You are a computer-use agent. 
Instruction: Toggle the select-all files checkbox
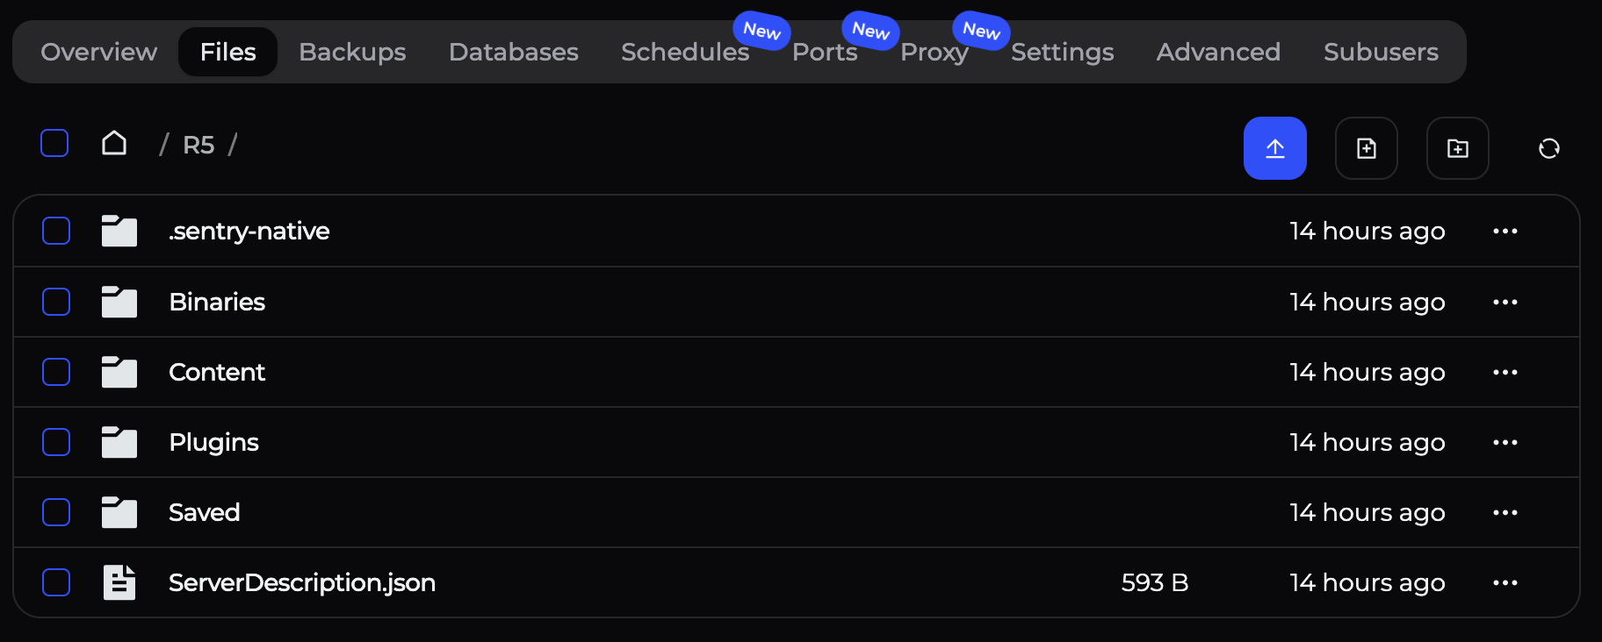click(54, 143)
